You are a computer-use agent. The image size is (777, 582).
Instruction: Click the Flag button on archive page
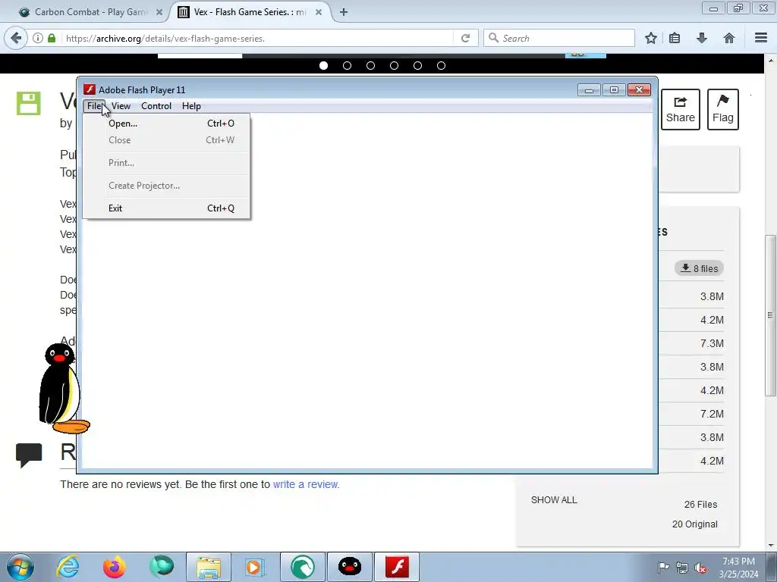coord(723,109)
